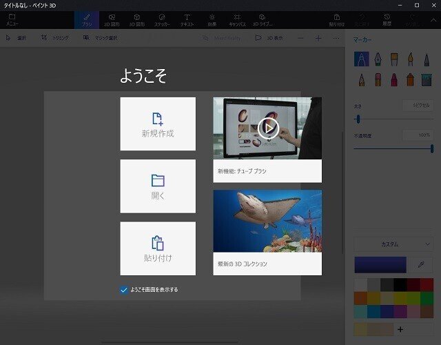Image resolution: width=441 pixels, height=345 pixels.
Task: Click the 開く open folder tile
Action: pos(158,186)
